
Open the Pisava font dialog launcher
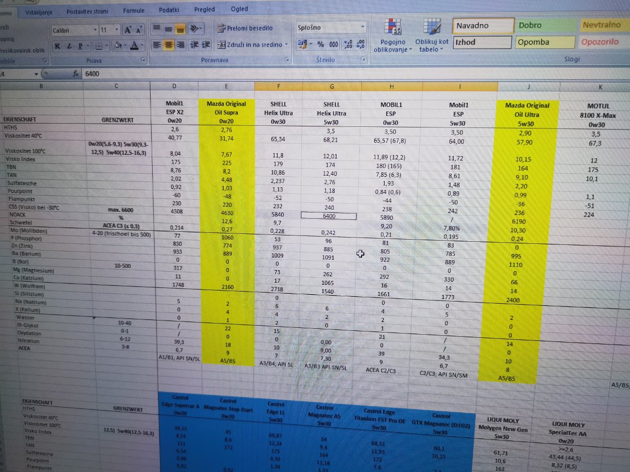143,61
